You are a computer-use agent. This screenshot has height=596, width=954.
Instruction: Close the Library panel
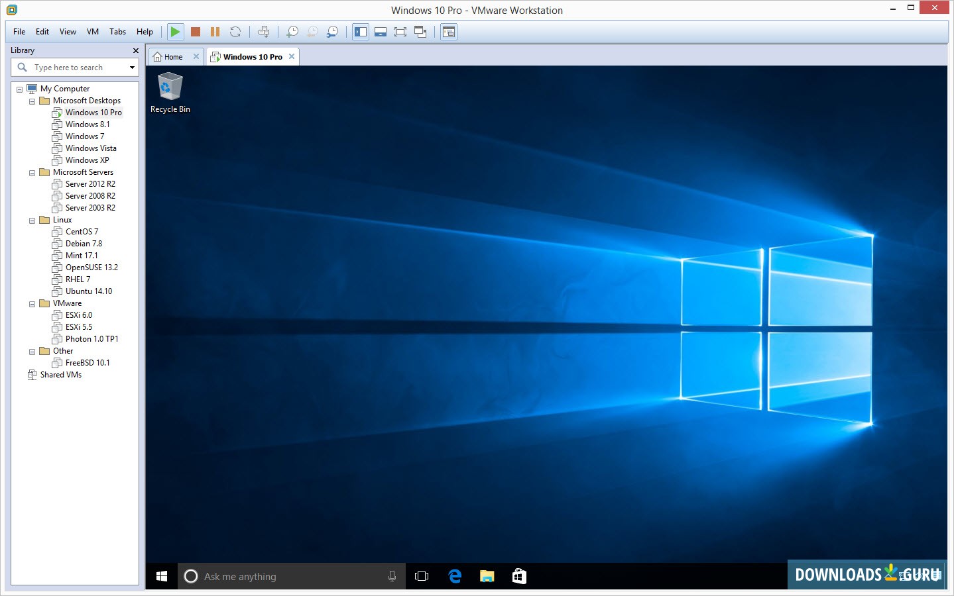point(136,50)
